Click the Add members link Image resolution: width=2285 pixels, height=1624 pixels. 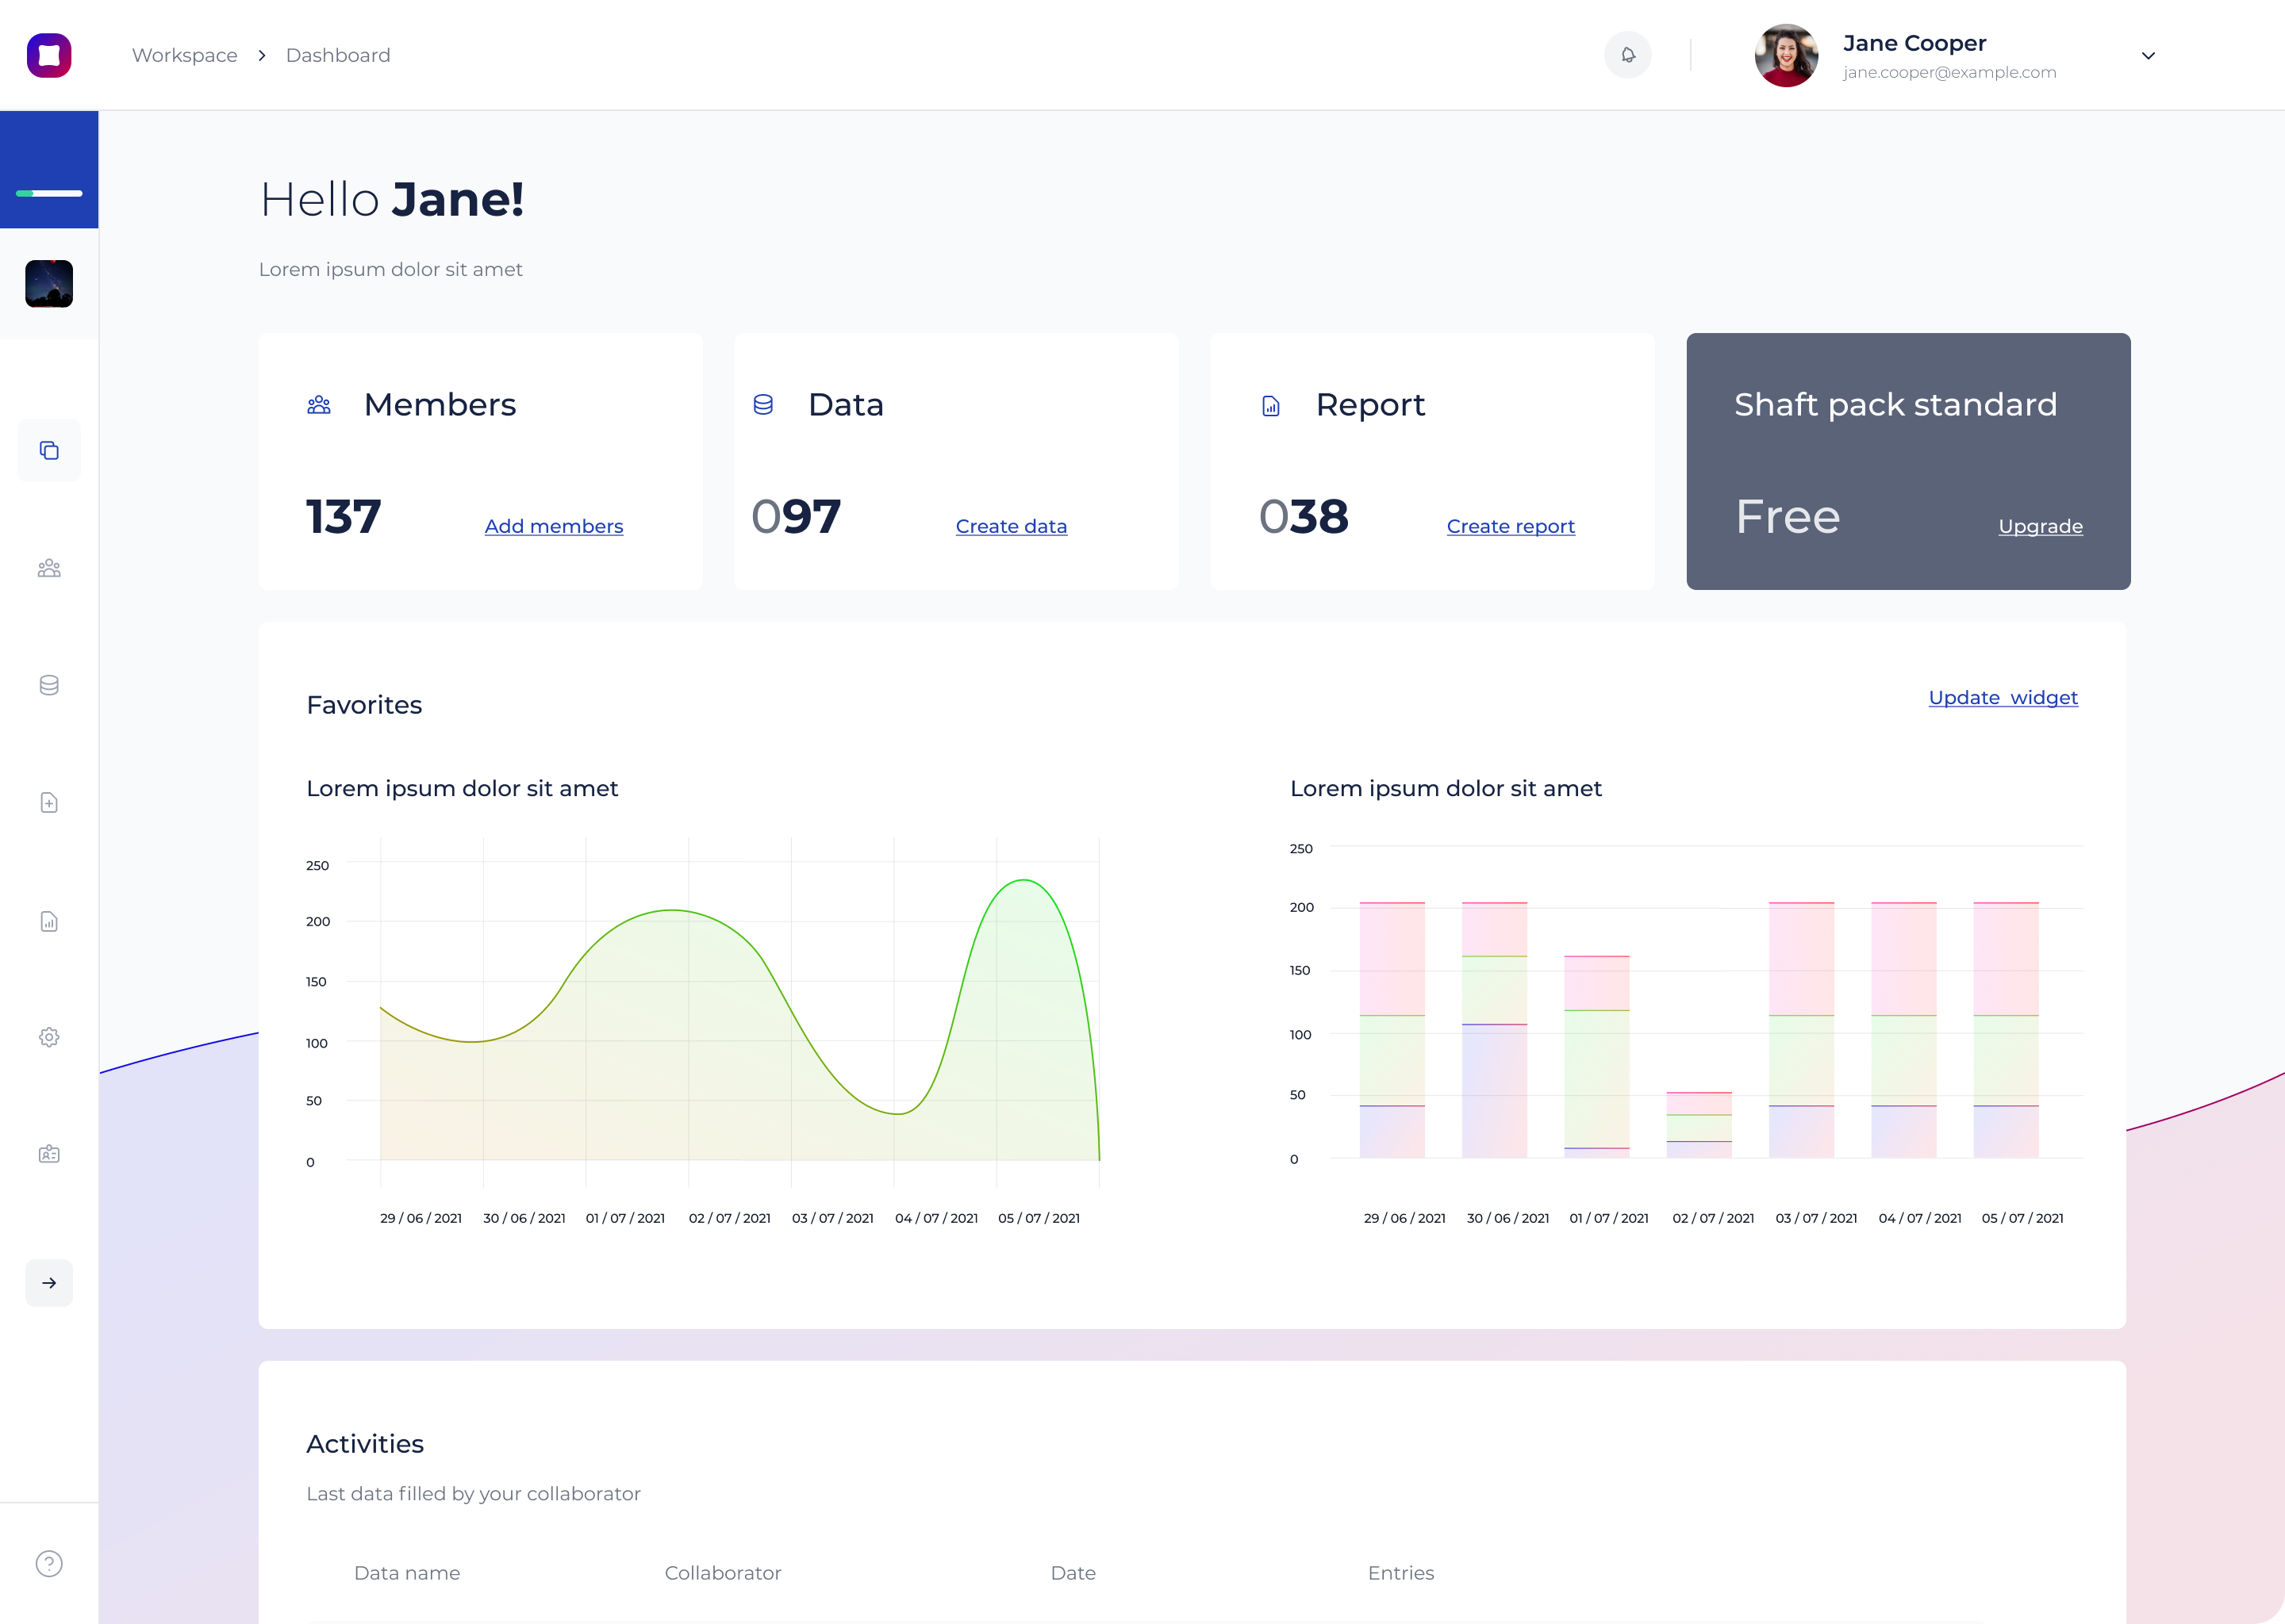[553, 526]
